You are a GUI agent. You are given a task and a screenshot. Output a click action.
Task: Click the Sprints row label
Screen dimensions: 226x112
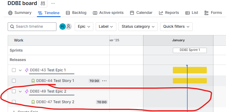[x=16, y=50]
